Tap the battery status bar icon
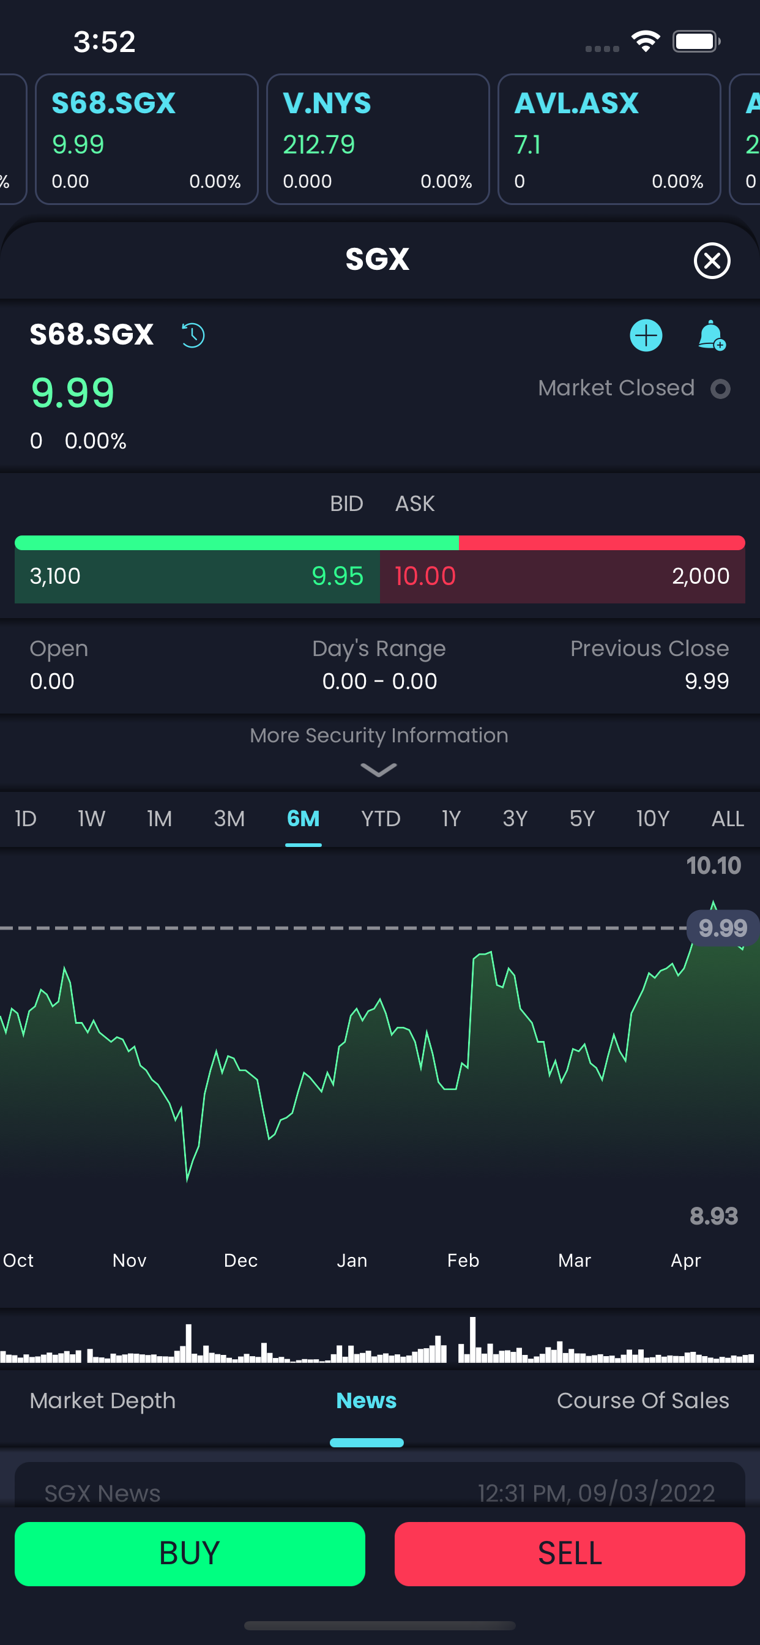Screen dimensions: 760x1645 (x=697, y=42)
